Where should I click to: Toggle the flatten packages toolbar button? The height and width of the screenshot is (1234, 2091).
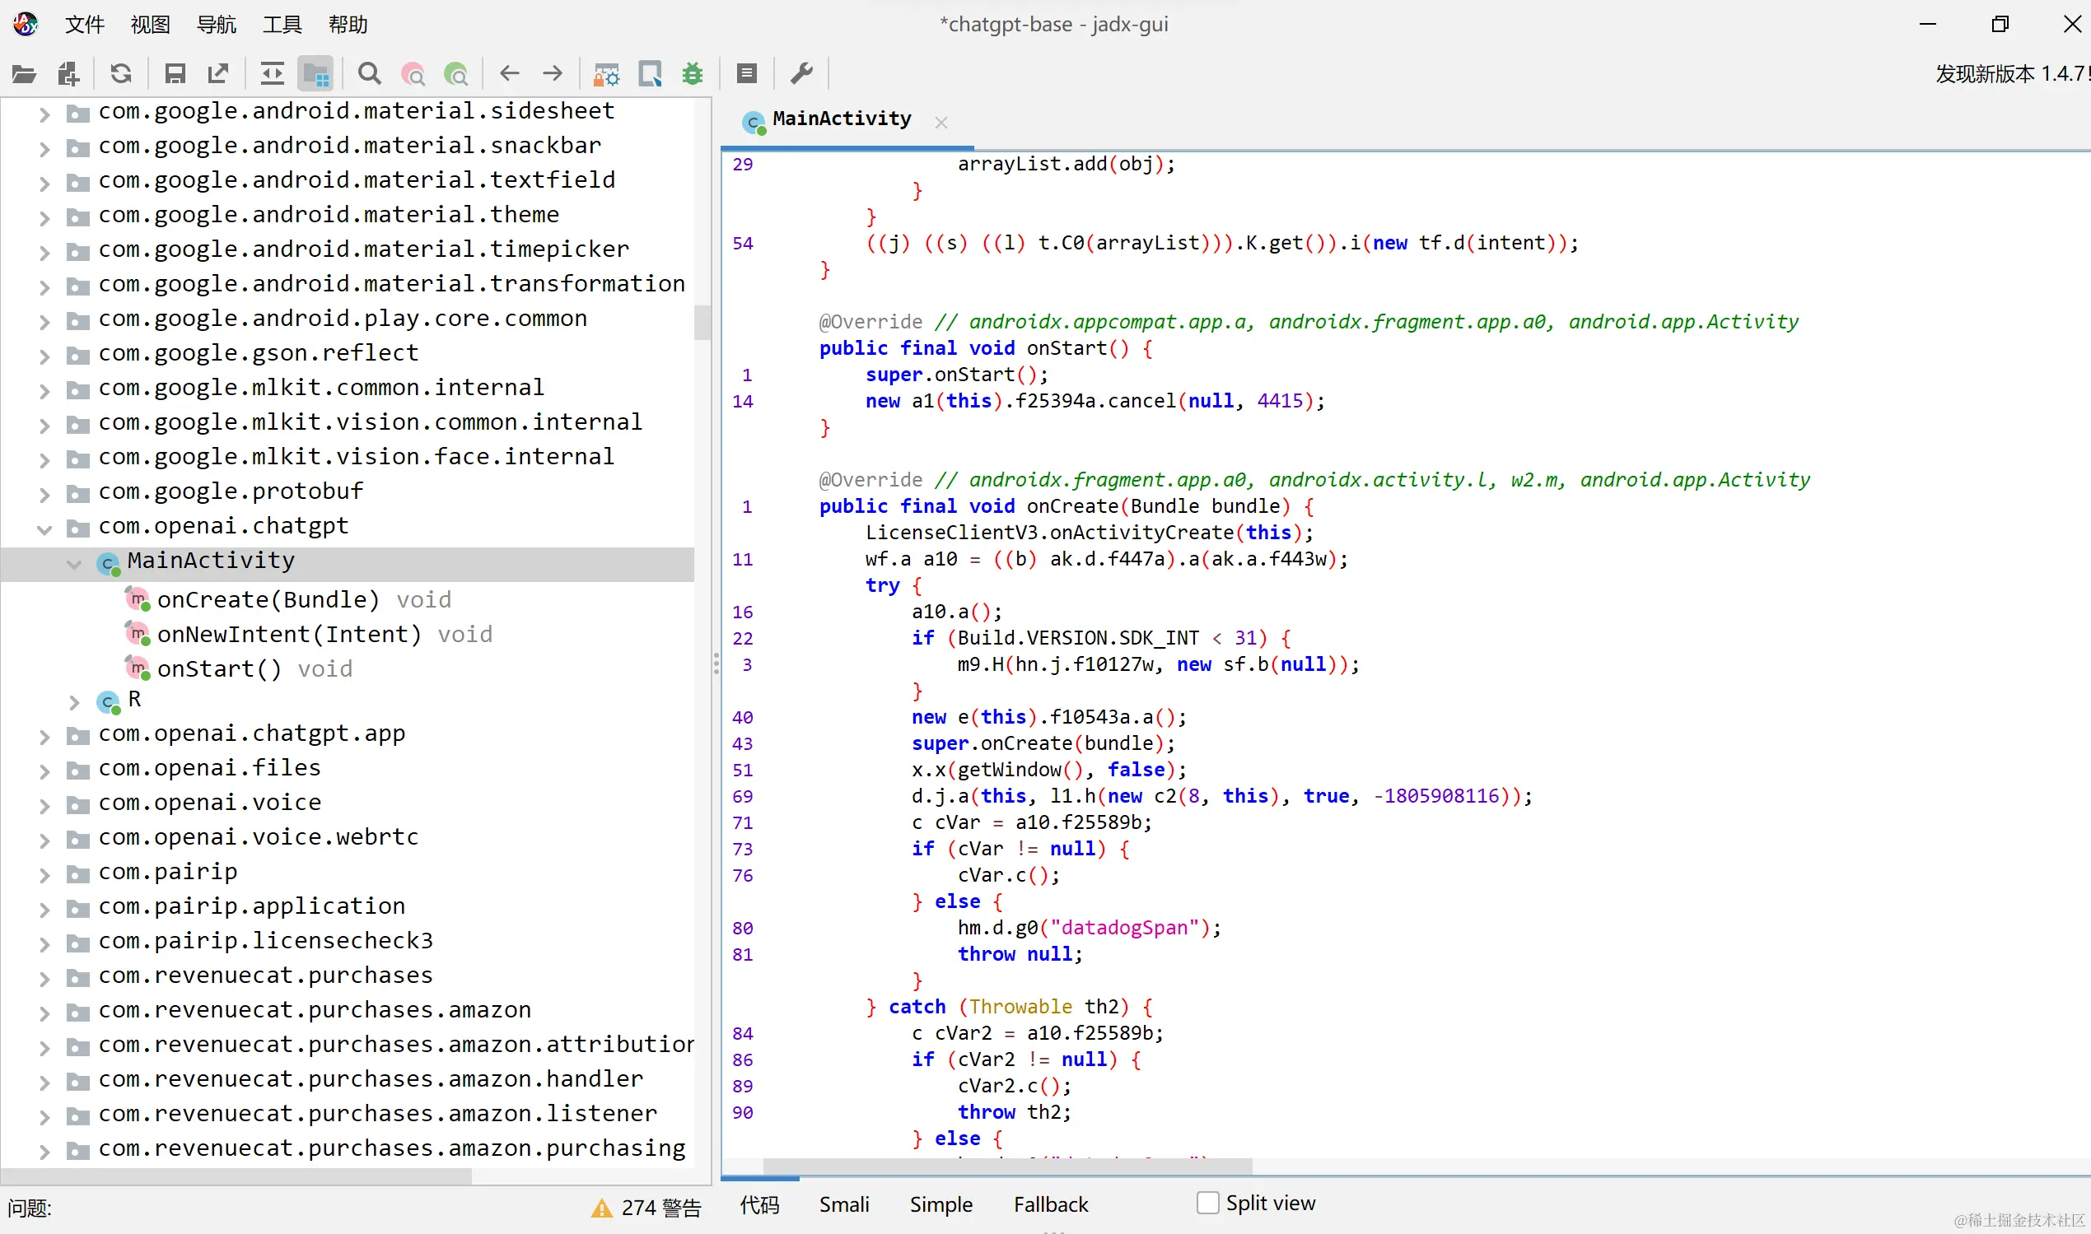pos(316,74)
